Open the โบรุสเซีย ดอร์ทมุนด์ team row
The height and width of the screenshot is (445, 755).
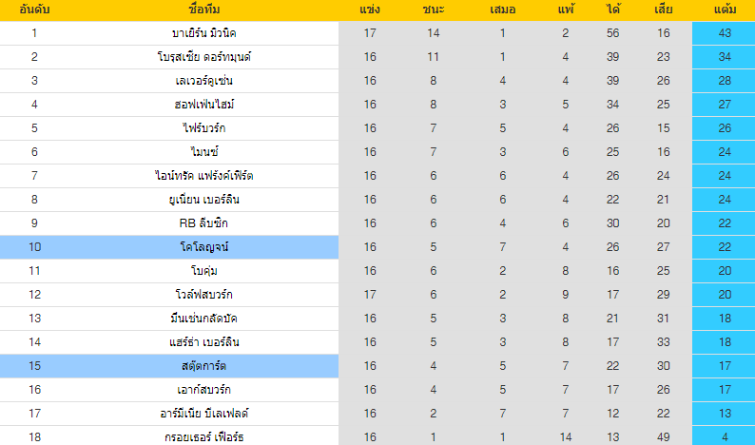[377, 57]
